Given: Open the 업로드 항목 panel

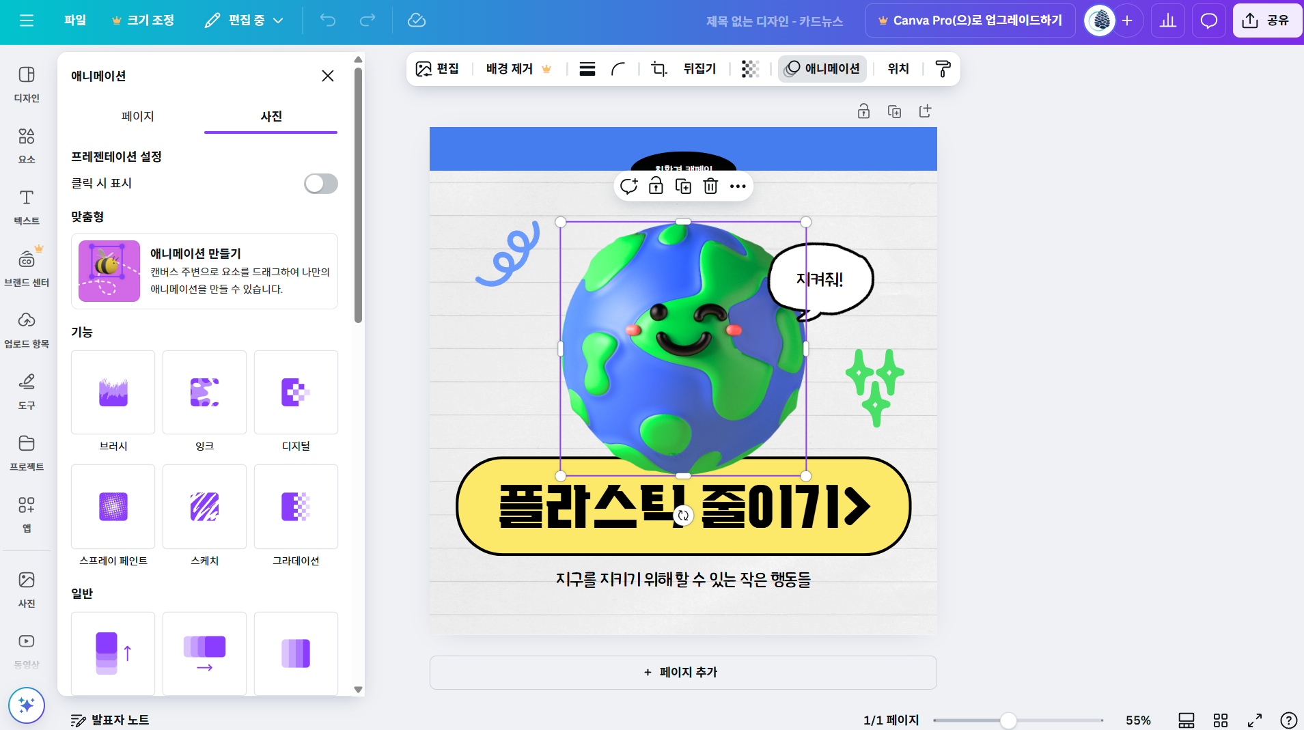Looking at the screenshot, I should tap(27, 330).
